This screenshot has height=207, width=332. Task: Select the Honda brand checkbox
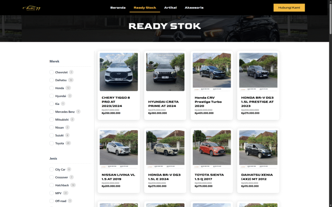tap(52, 88)
